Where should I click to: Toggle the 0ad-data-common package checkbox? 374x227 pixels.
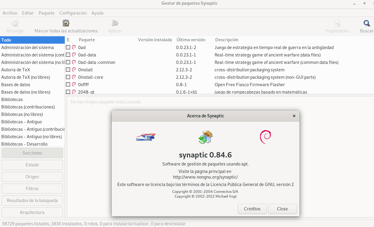coord(68,62)
